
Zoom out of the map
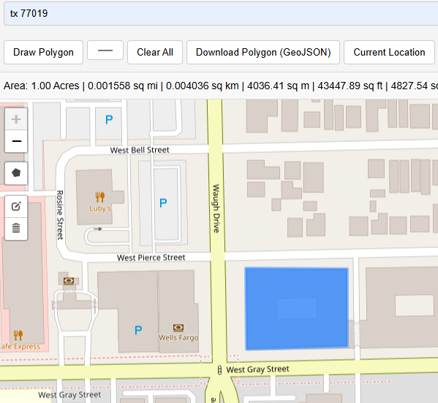coord(16,141)
